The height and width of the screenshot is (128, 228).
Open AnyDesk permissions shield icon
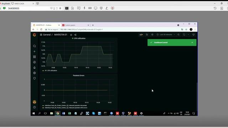pos(101,8)
